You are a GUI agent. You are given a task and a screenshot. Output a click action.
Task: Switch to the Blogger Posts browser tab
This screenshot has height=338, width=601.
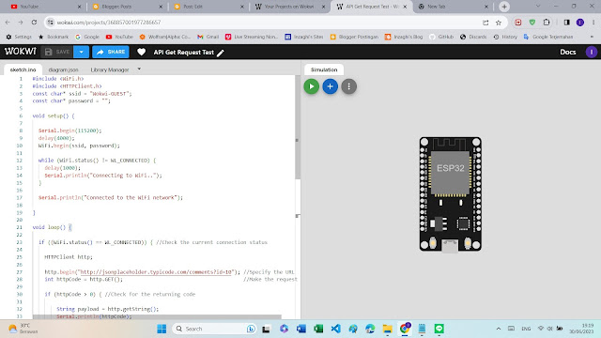pos(127,7)
